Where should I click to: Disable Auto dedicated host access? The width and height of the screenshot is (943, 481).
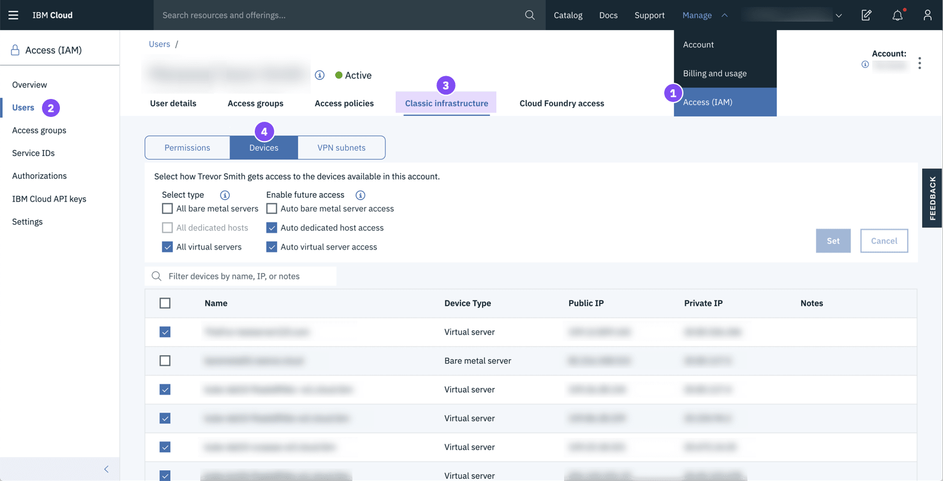[272, 228]
